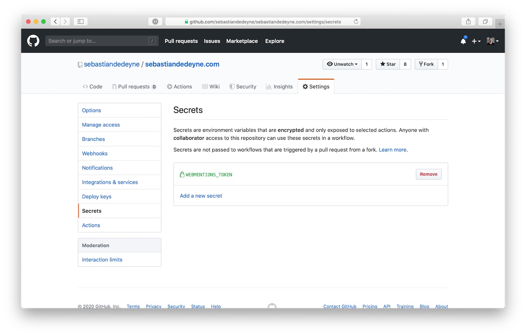This screenshot has height=336, width=526.
Task: Fork the repository
Action: [x=426, y=64]
